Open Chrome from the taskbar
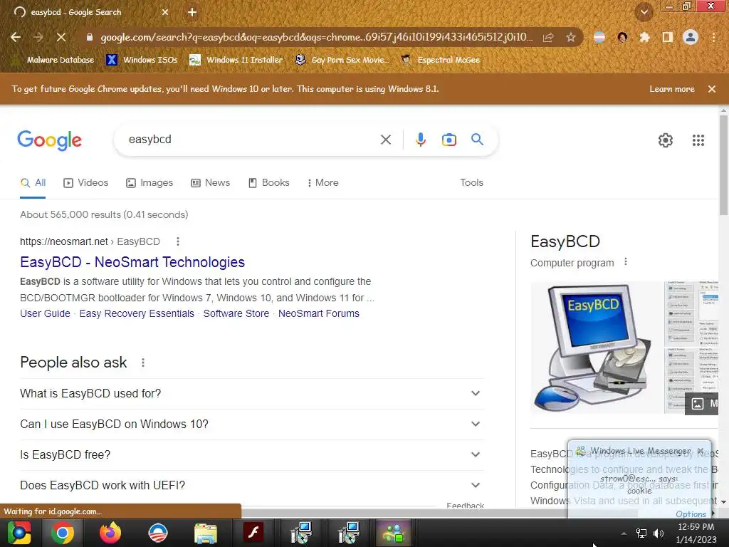The width and height of the screenshot is (729, 547). tap(63, 533)
